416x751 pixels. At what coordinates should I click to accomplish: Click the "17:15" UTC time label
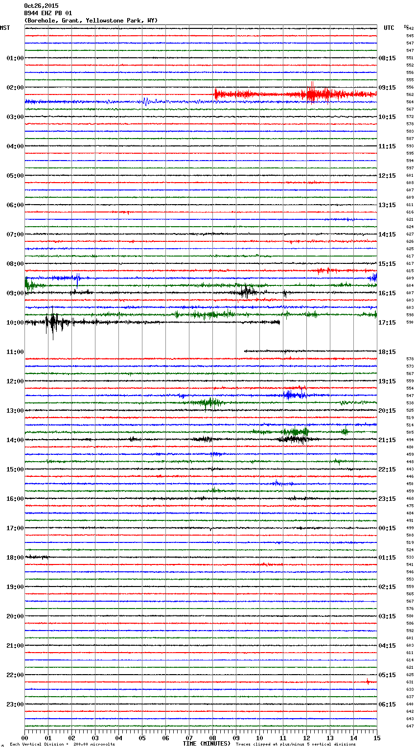[x=387, y=323]
